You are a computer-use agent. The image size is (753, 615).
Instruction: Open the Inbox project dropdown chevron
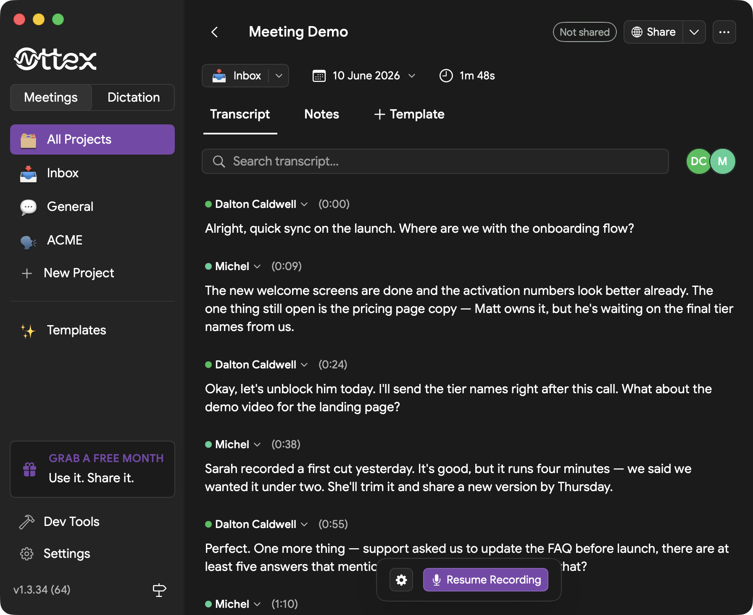point(279,76)
